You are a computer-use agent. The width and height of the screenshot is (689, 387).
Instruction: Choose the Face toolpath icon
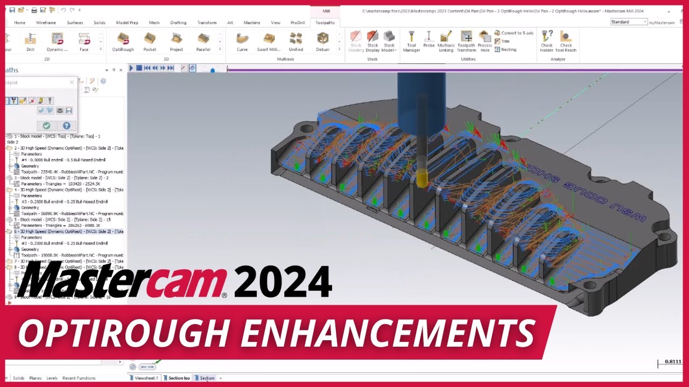(x=84, y=42)
